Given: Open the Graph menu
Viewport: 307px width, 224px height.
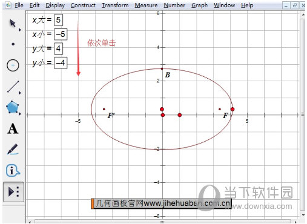Looking at the screenshot, I should pyautogui.click(x=199, y=5).
